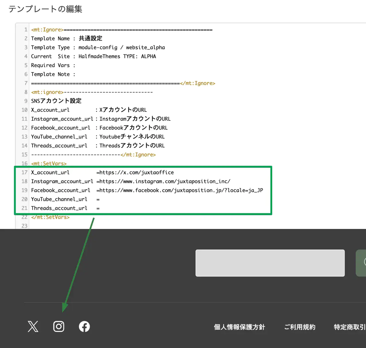Click the module-config / website_alpha text
Screen dimensions: 366x348
(122, 48)
